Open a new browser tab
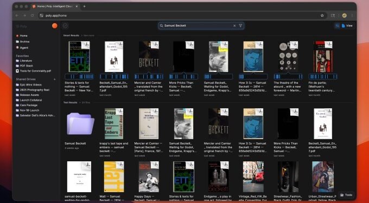The height and width of the screenshot is (203, 369). 85,6
